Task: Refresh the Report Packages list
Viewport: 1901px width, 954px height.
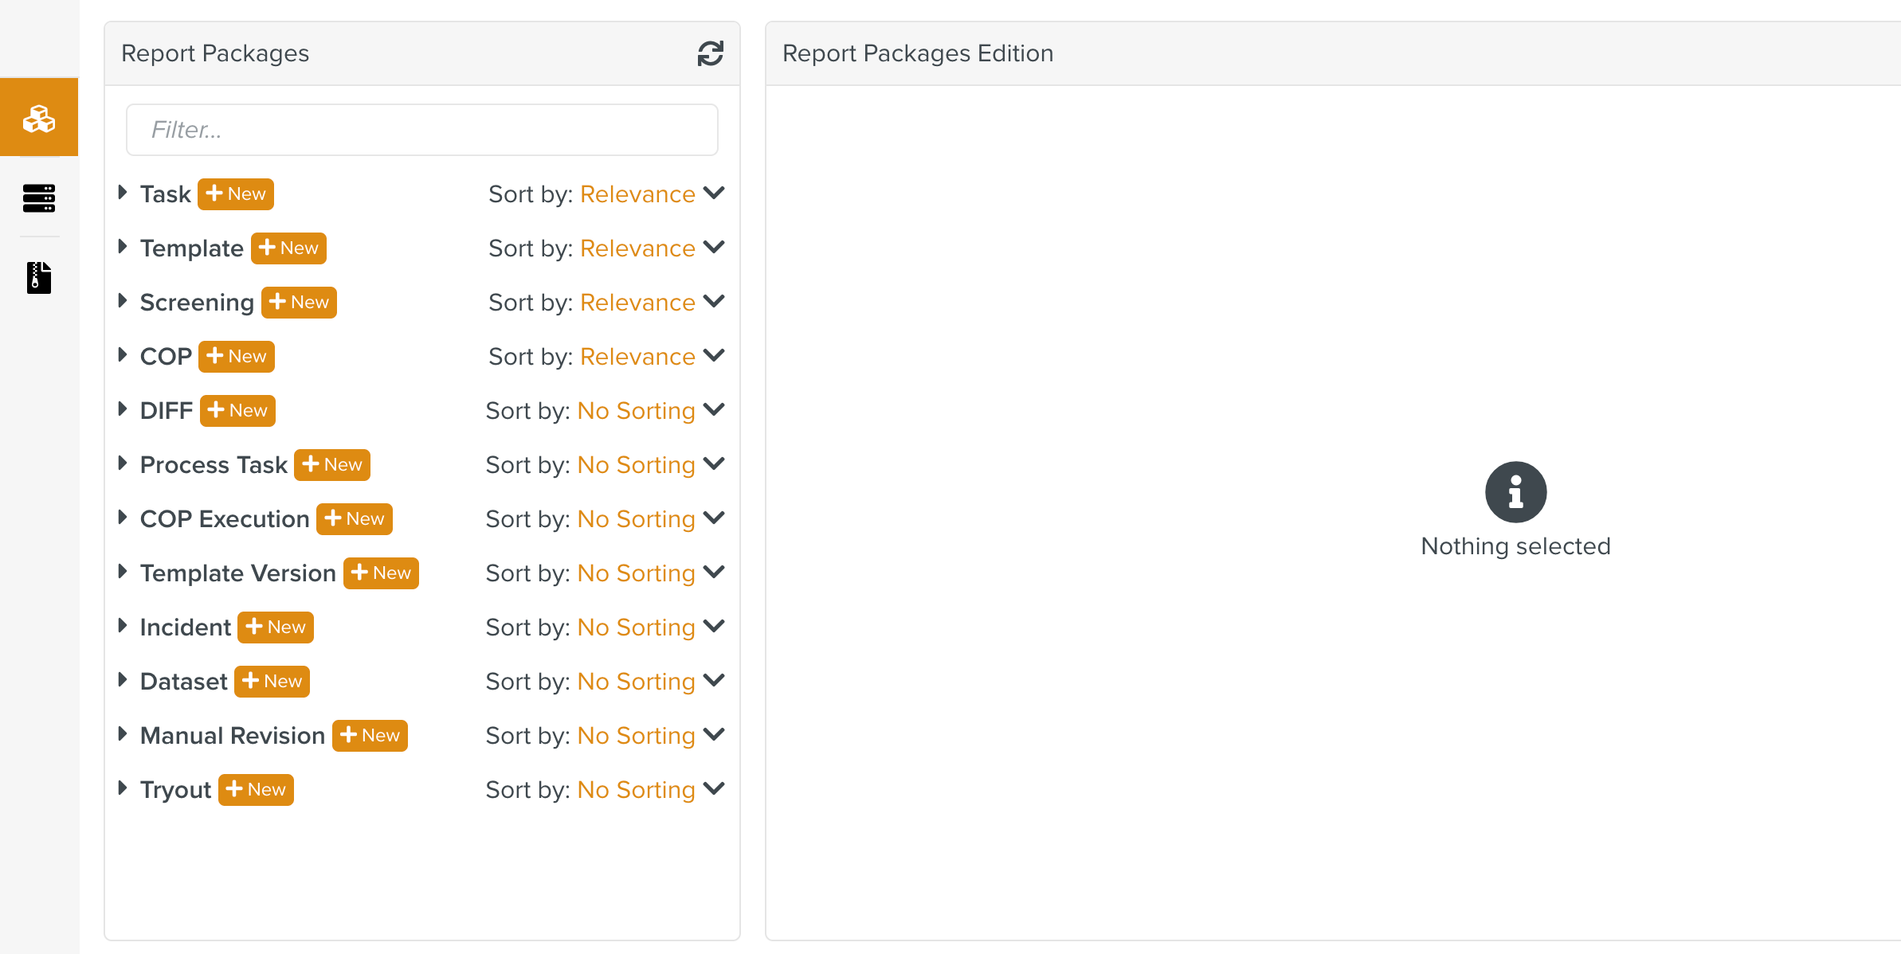Action: (711, 53)
